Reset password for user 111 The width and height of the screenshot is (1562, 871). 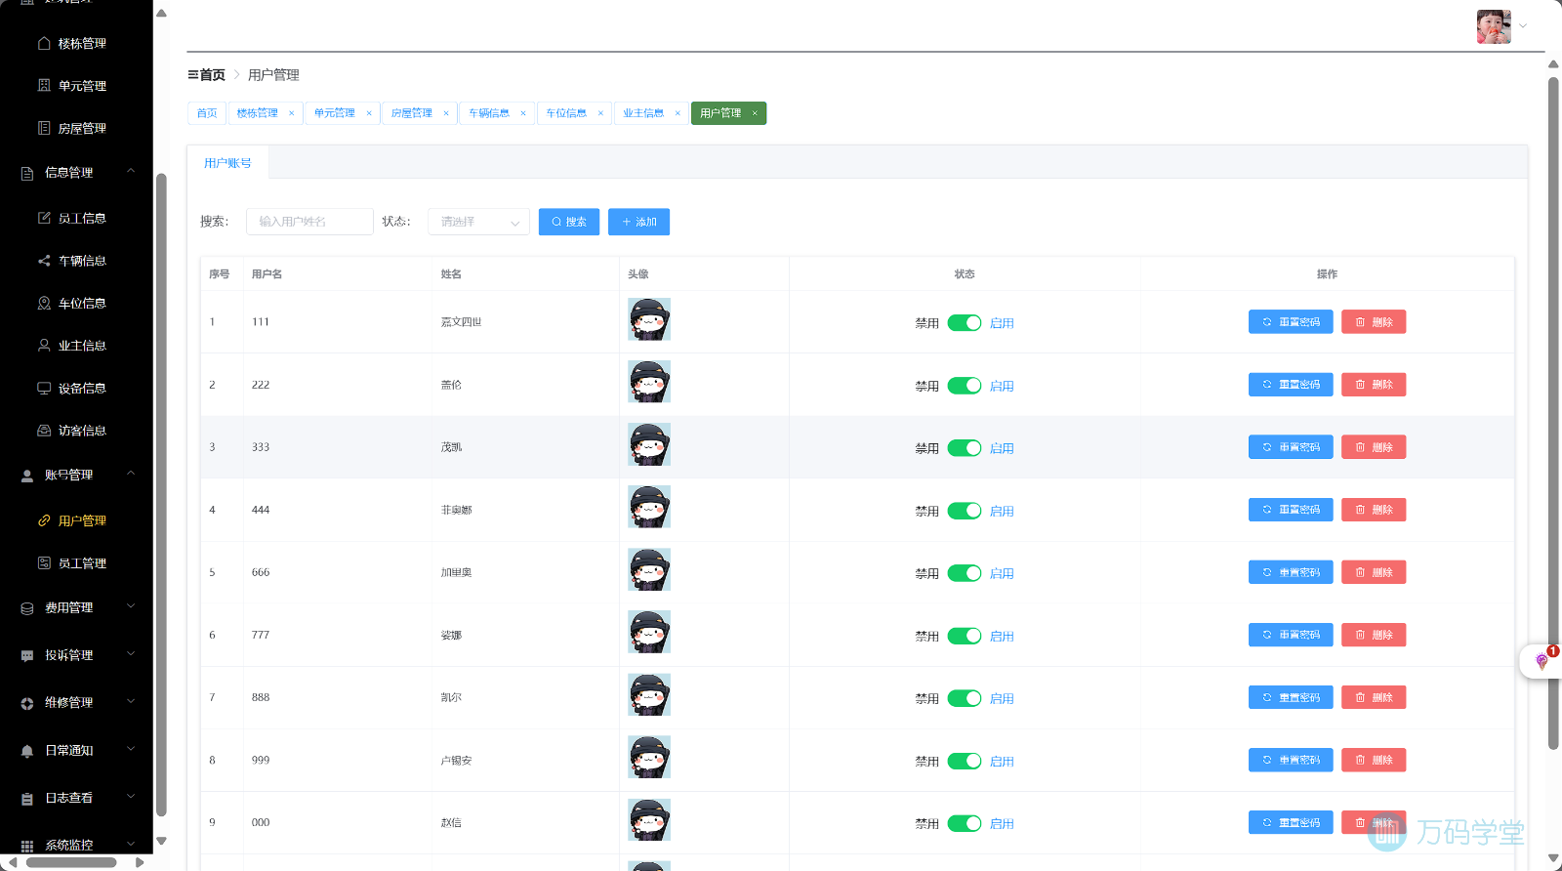tap(1291, 322)
